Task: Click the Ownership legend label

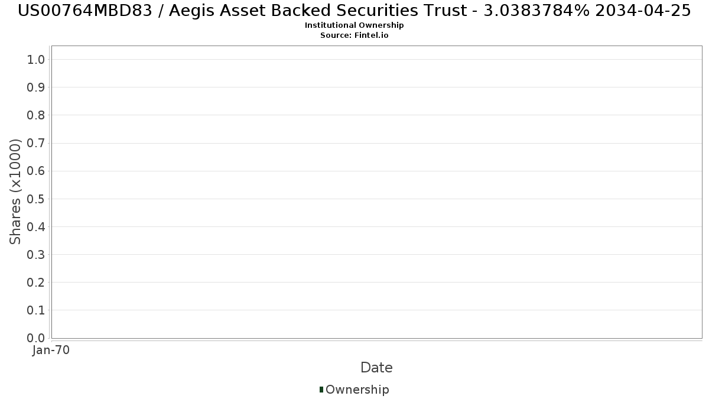Action: 357,390
